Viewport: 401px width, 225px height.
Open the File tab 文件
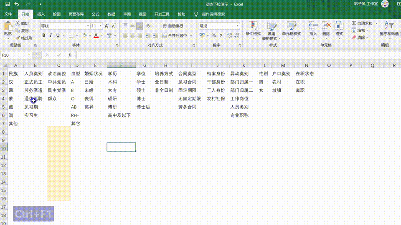8,14
